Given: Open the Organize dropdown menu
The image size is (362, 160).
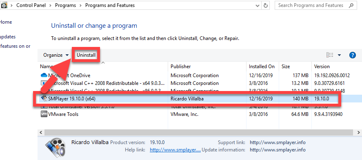Looking at the screenshot, I should pos(56,55).
